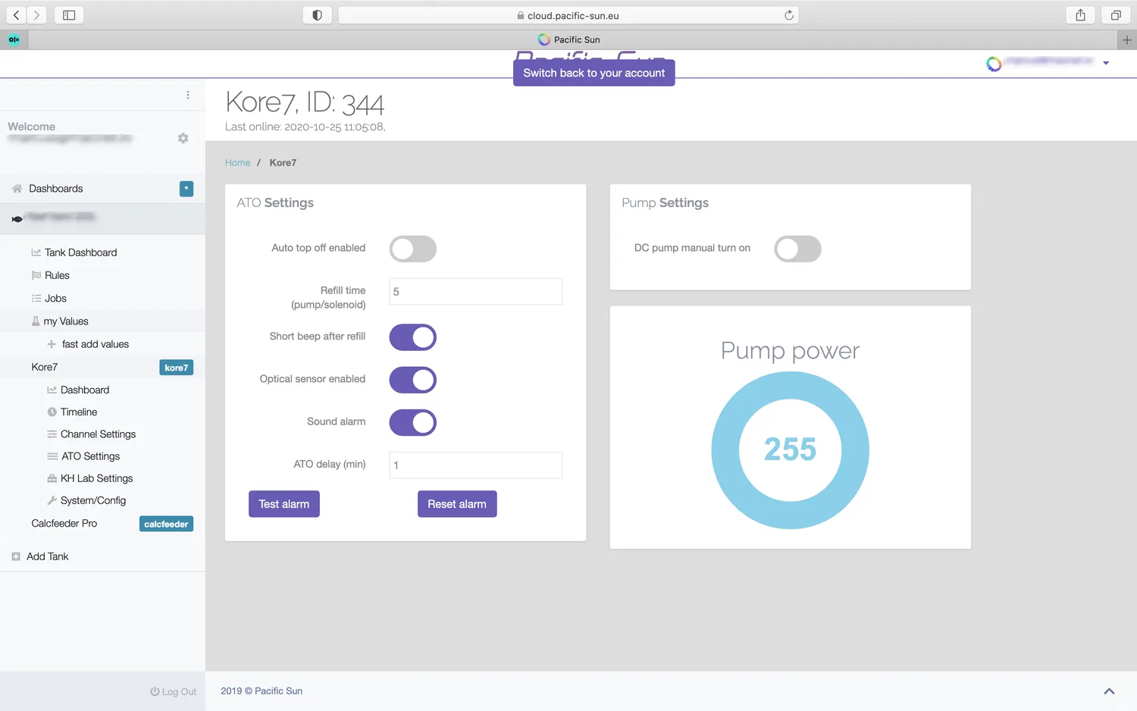Collapse the Kore7 device menu
1137x711 pixels.
[102, 367]
